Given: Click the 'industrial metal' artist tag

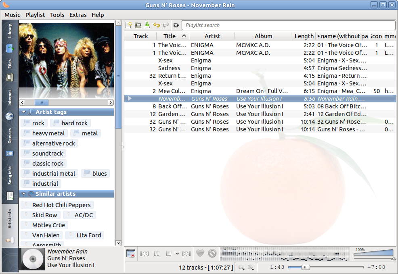Looking at the screenshot, I should tap(49, 174).
